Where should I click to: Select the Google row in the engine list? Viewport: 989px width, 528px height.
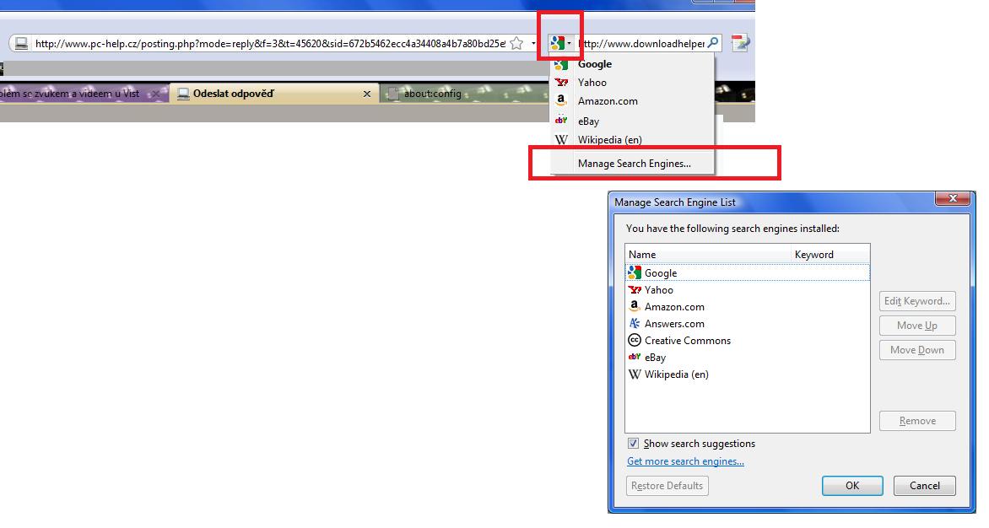pos(748,272)
